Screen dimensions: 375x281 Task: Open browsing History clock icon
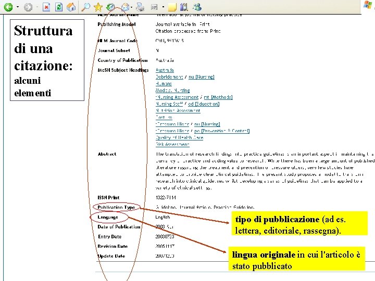[110, 7]
